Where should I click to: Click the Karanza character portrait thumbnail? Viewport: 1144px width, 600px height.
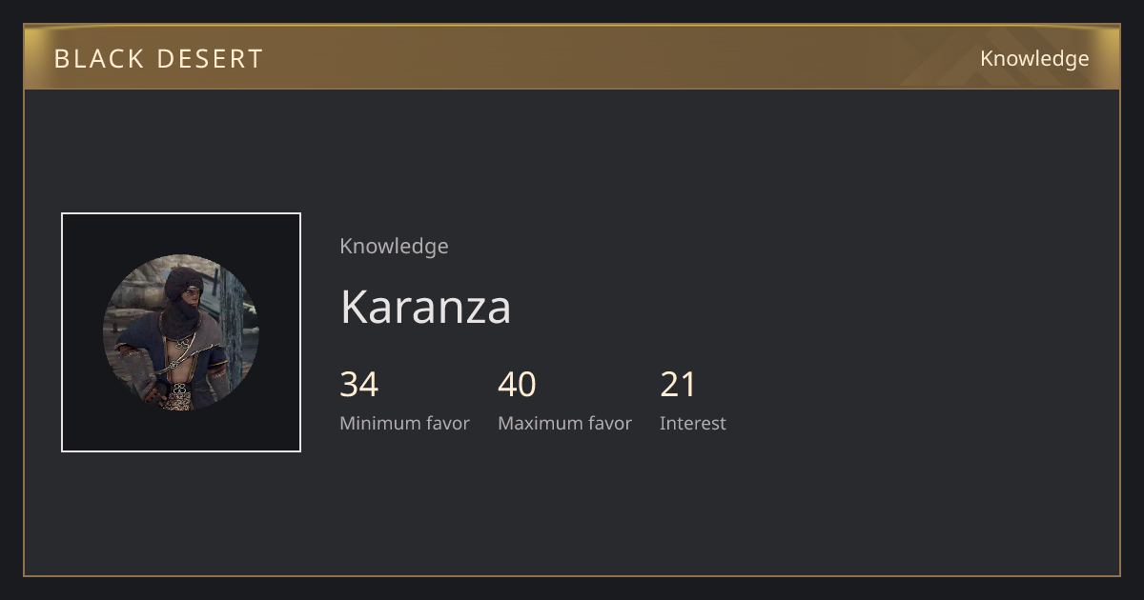(x=181, y=332)
